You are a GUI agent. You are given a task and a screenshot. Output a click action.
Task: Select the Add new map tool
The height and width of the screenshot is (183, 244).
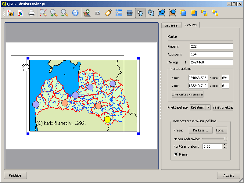point(87,13)
